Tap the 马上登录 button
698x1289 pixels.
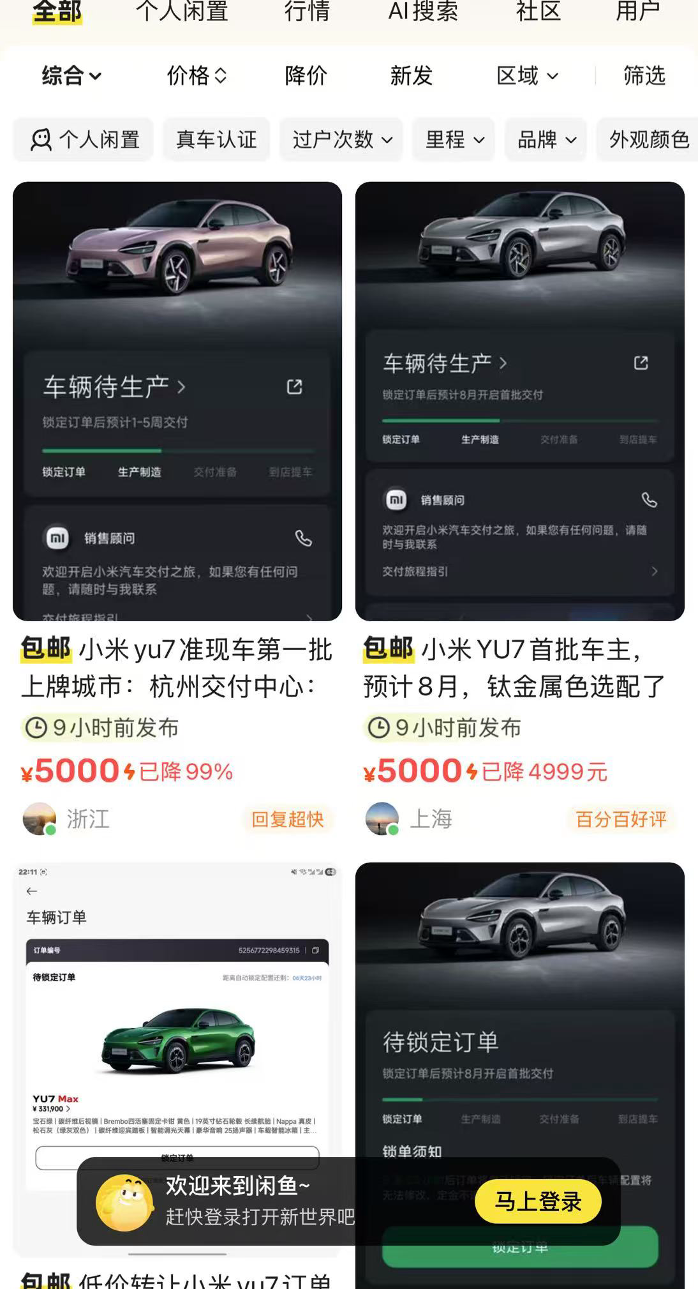coord(538,1202)
